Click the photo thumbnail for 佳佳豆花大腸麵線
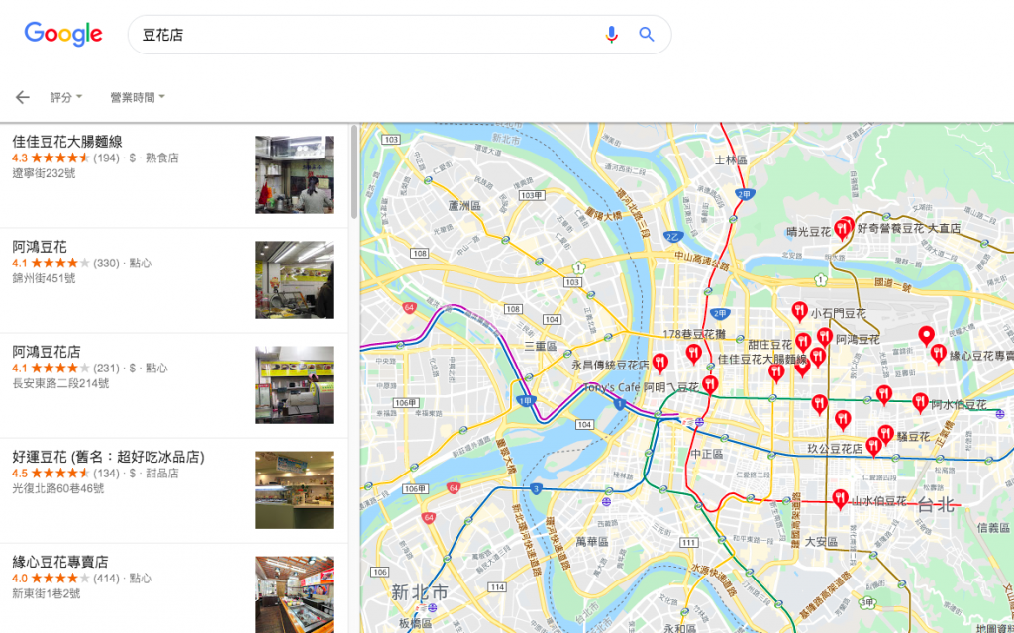The height and width of the screenshot is (633, 1014). [294, 174]
